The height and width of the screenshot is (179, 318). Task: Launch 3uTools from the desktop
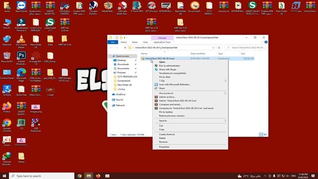point(7,90)
